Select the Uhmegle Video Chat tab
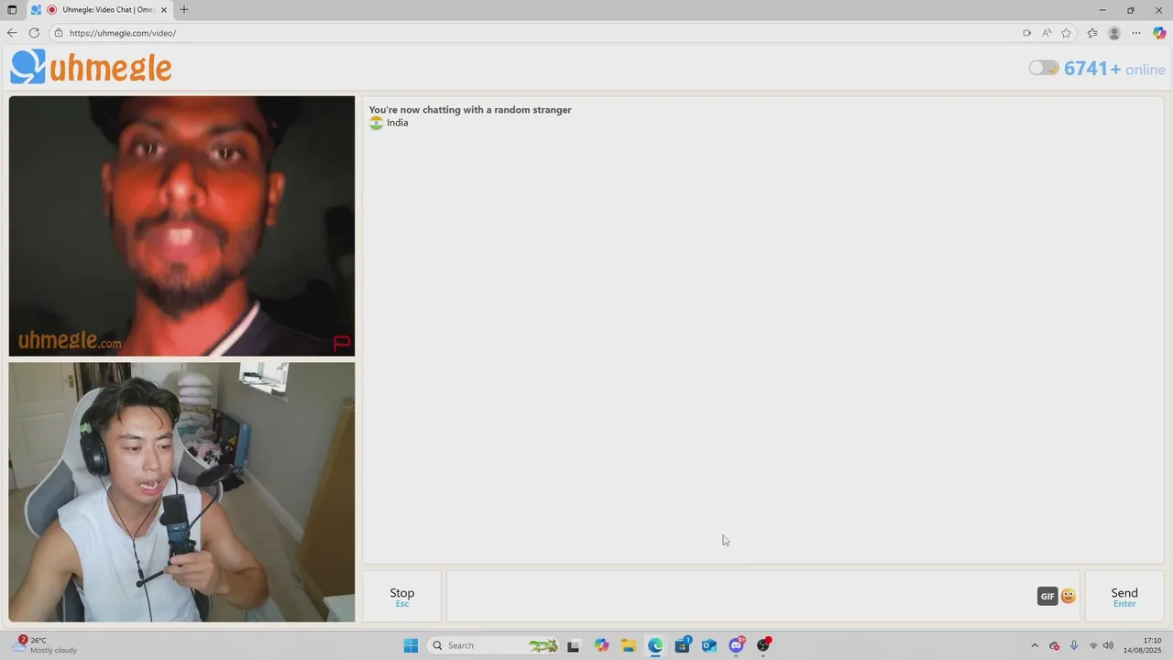Viewport: 1173px width, 660px height. click(x=99, y=10)
